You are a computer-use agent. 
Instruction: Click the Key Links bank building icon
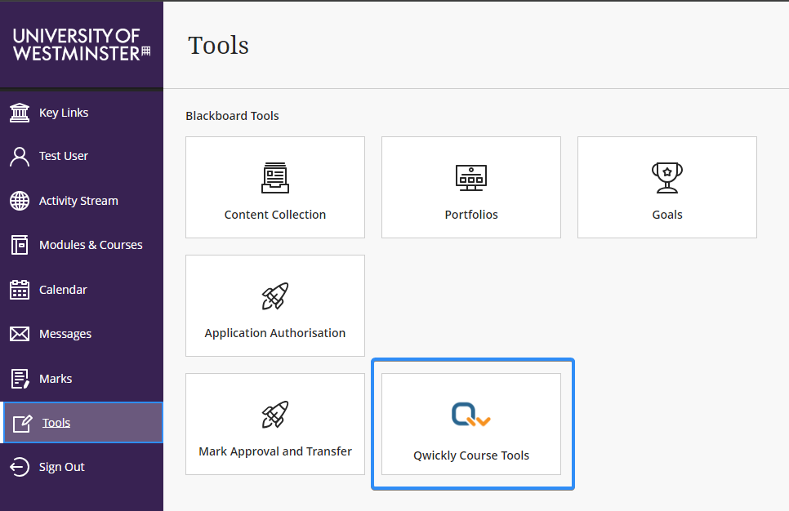pos(20,112)
